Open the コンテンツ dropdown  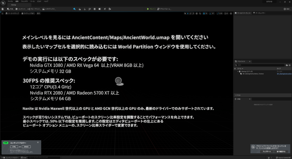coord(21,9)
